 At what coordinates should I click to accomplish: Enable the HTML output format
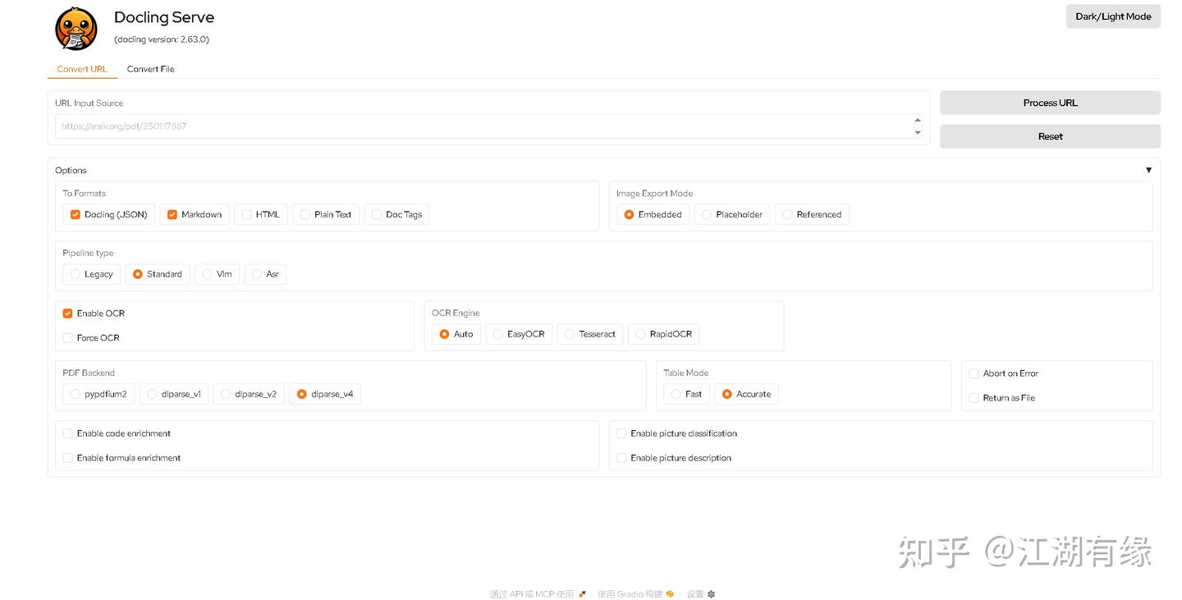tap(246, 215)
